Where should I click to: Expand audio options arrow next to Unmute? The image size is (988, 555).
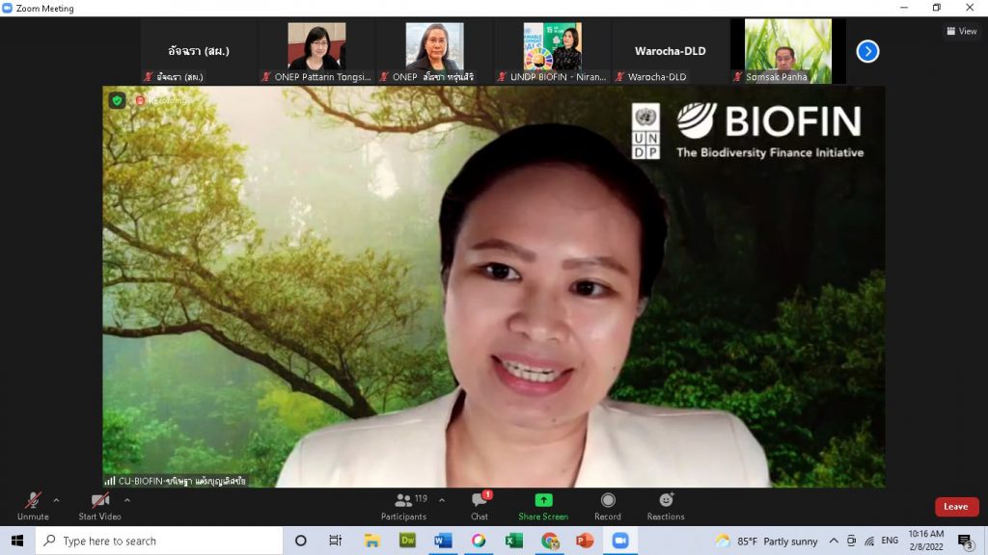tap(56, 500)
